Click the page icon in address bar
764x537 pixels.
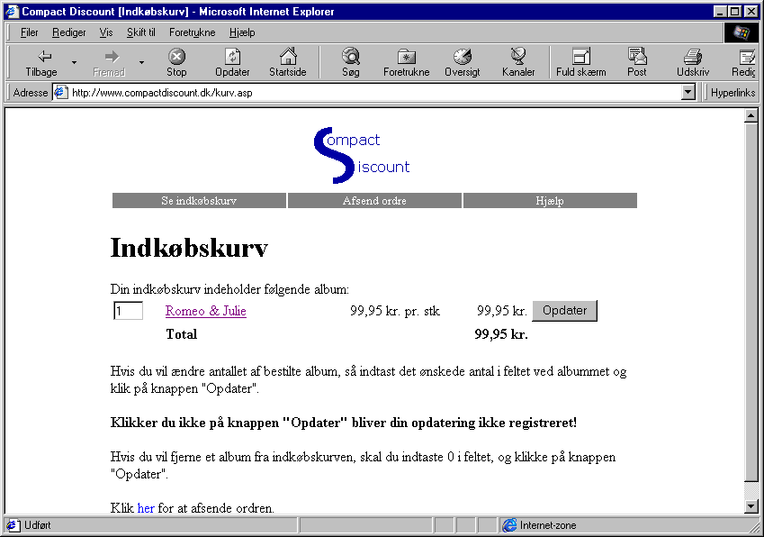60,92
